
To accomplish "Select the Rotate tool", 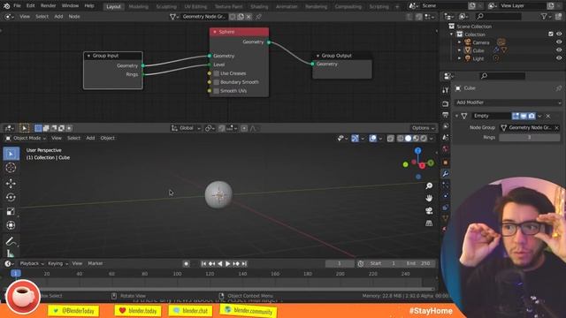I will [x=11, y=198].
